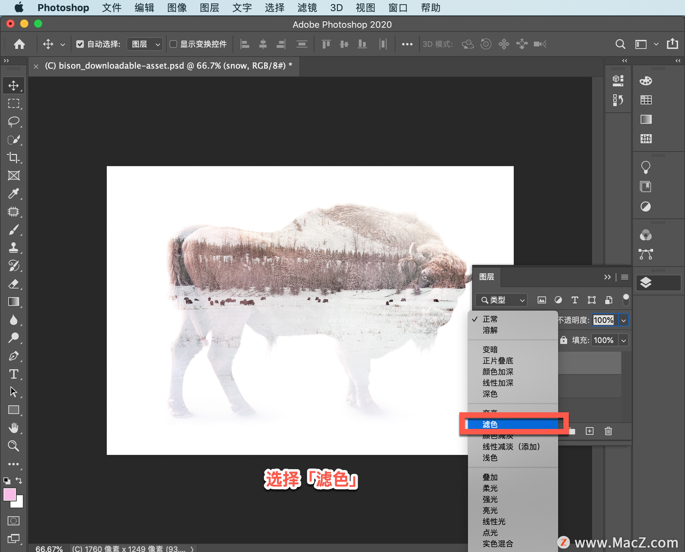Click the Layers panel options menu icon
Image resolution: width=685 pixels, height=552 pixels.
(x=625, y=277)
